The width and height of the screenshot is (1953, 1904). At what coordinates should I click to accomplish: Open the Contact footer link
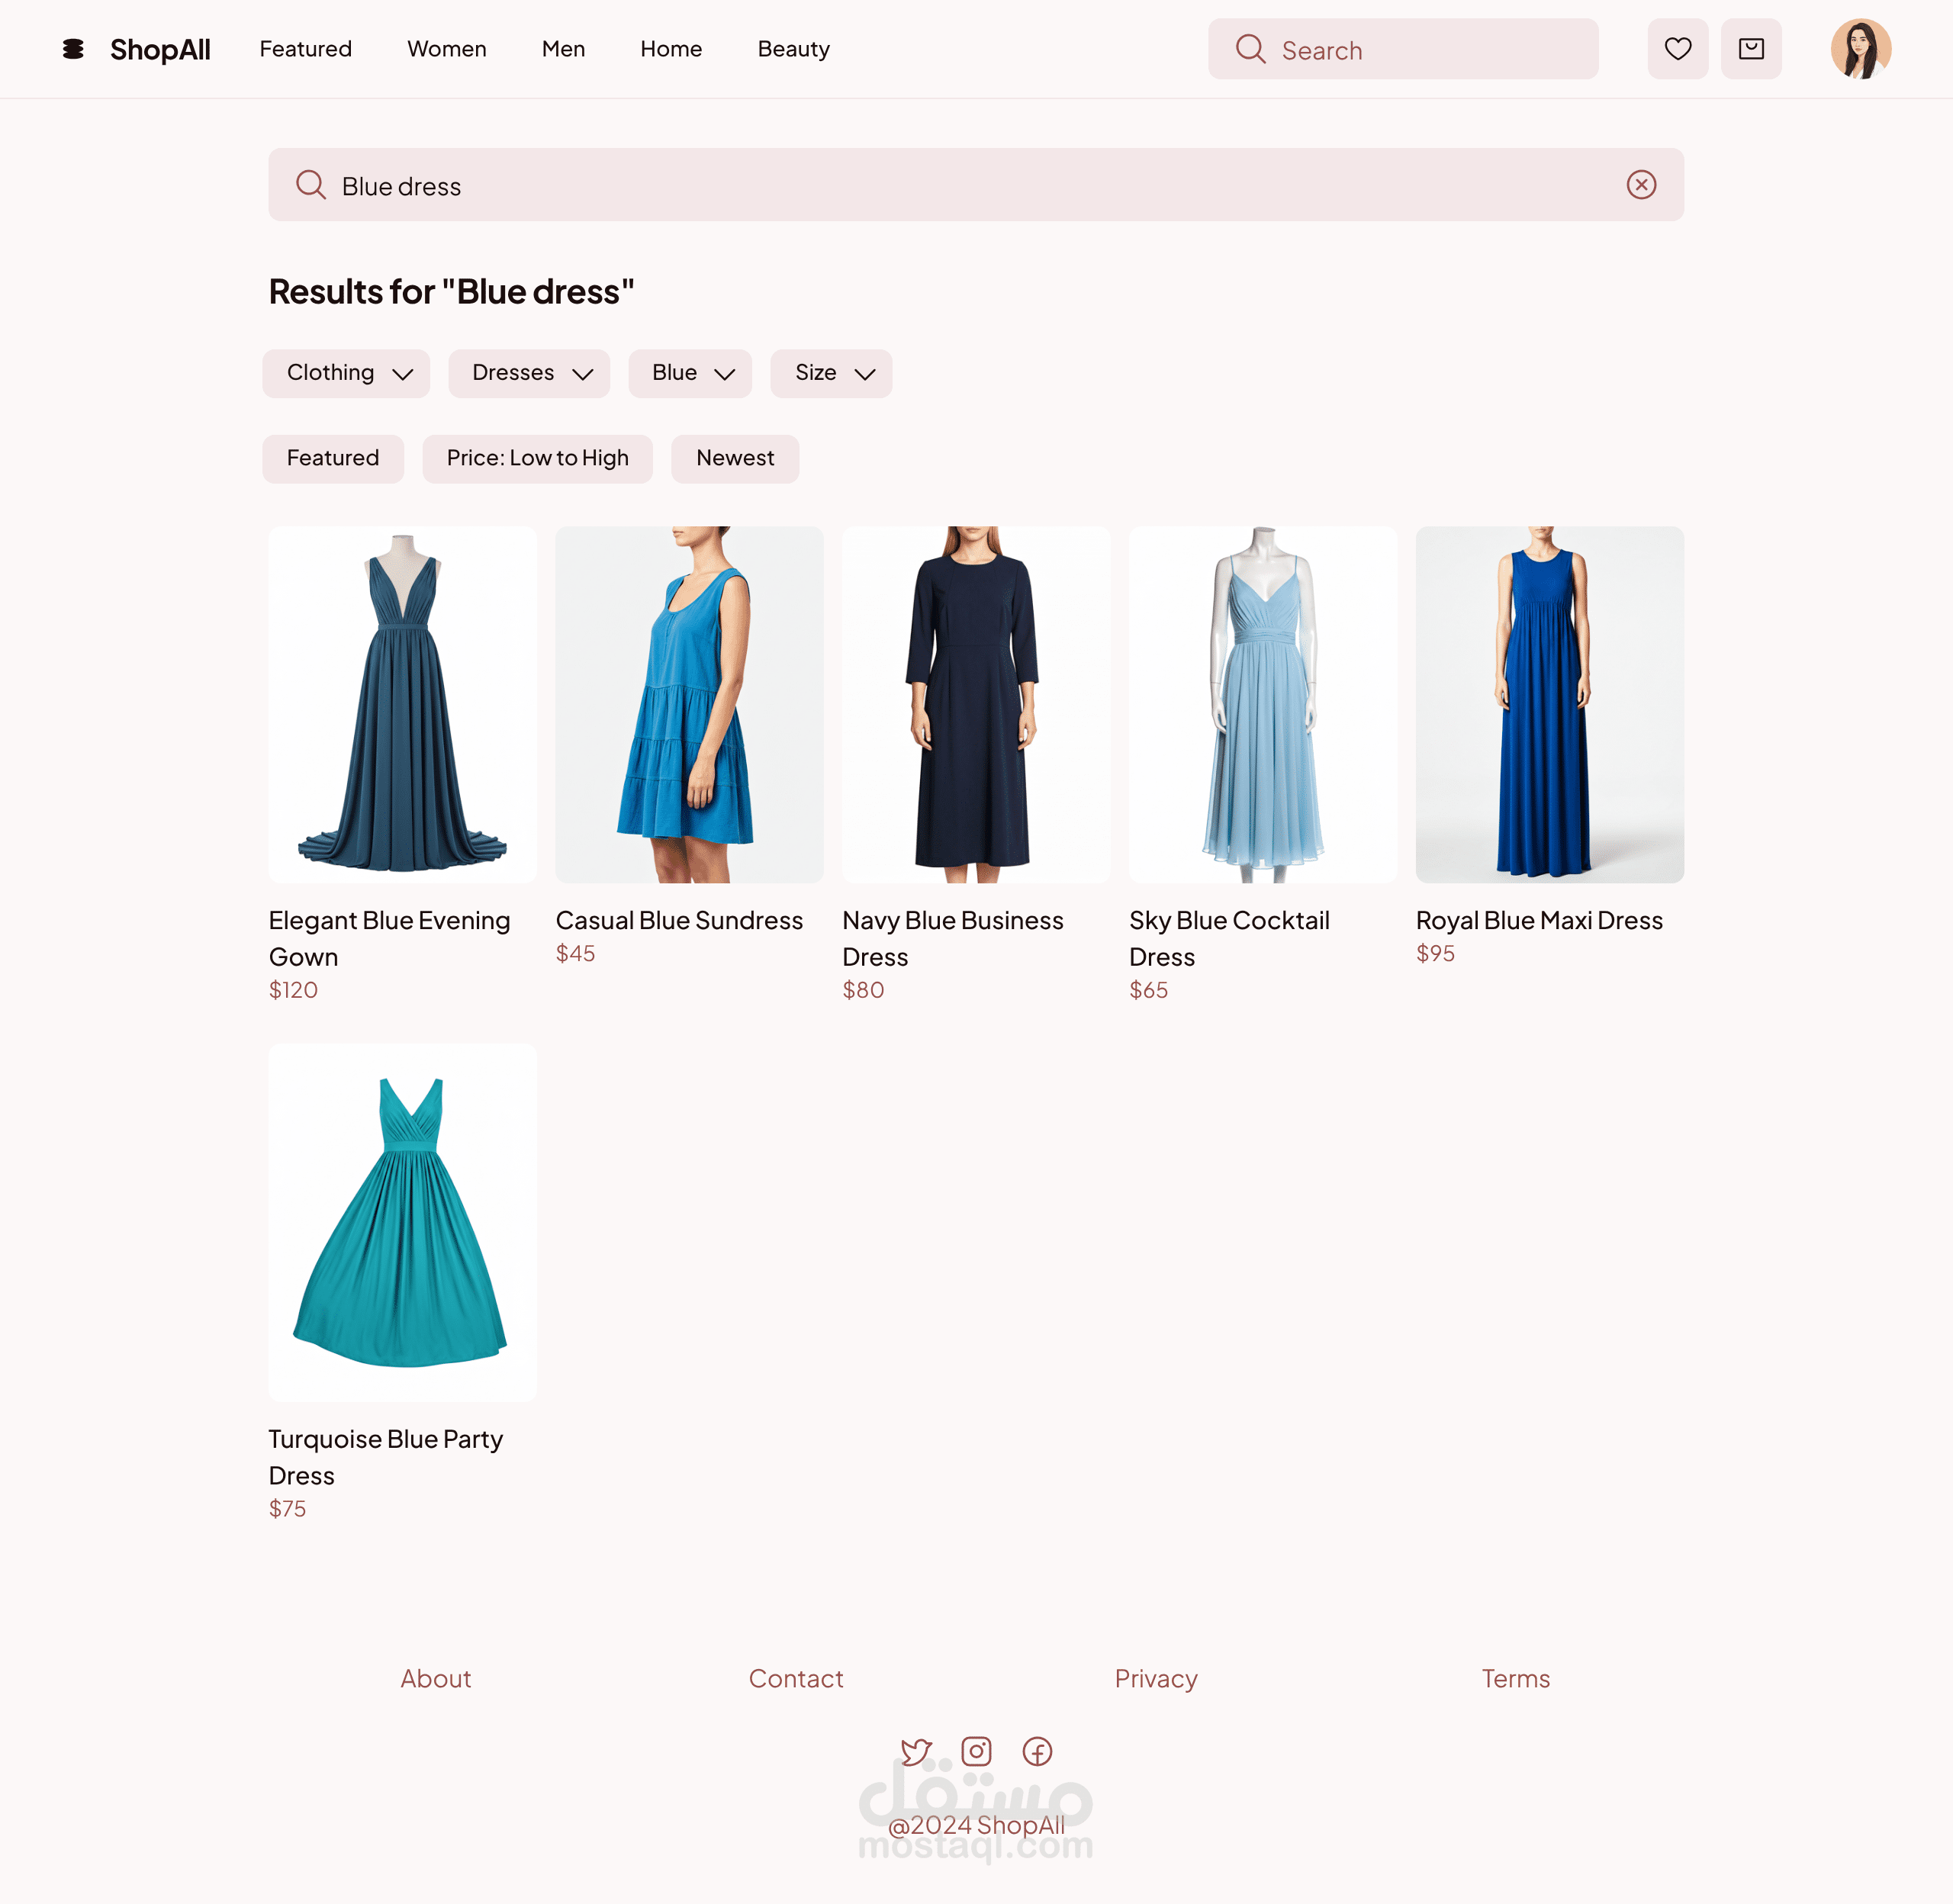[796, 1678]
